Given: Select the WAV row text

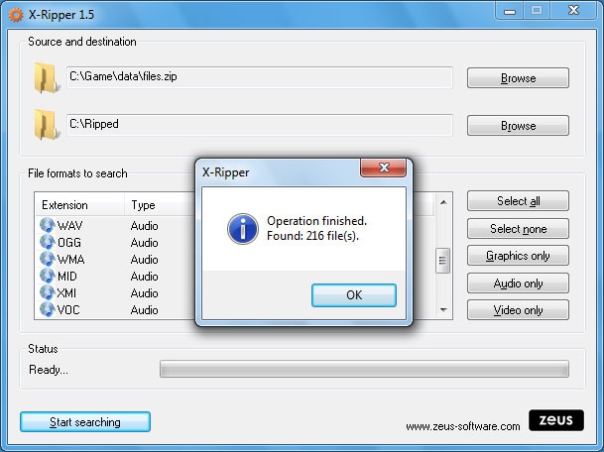Looking at the screenshot, I should click(69, 225).
